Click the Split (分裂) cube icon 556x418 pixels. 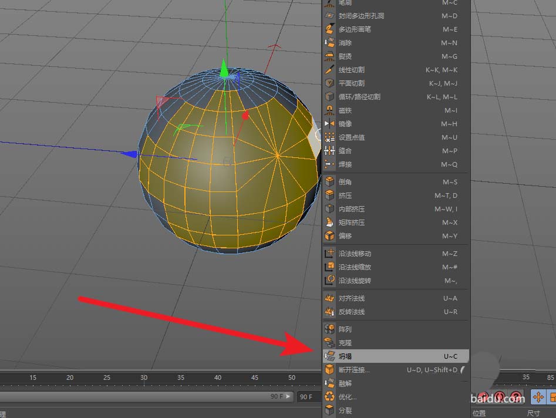pyautogui.click(x=330, y=410)
